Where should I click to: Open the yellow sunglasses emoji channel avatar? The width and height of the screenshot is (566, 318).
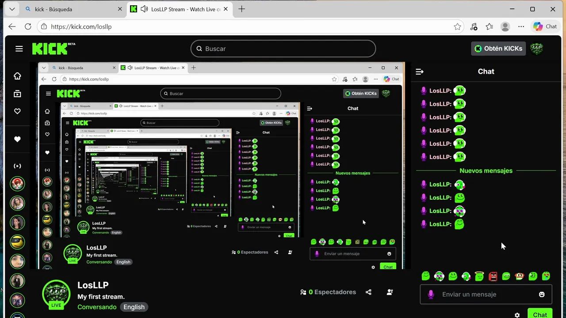17,242
